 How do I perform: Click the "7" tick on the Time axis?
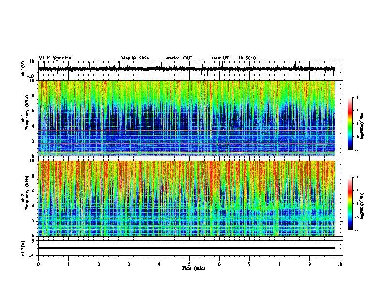(x=250, y=264)
